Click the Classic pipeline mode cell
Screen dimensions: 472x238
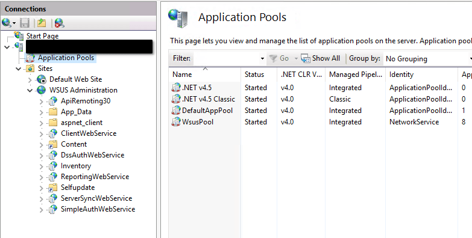coord(340,99)
